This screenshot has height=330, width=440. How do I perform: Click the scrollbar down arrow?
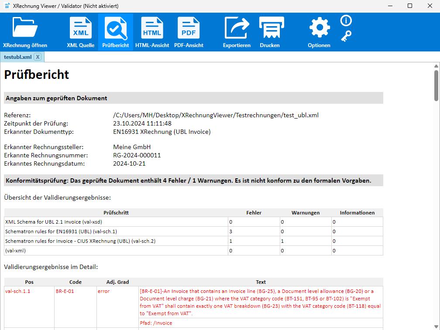pyautogui.click(x=436, y=326)
